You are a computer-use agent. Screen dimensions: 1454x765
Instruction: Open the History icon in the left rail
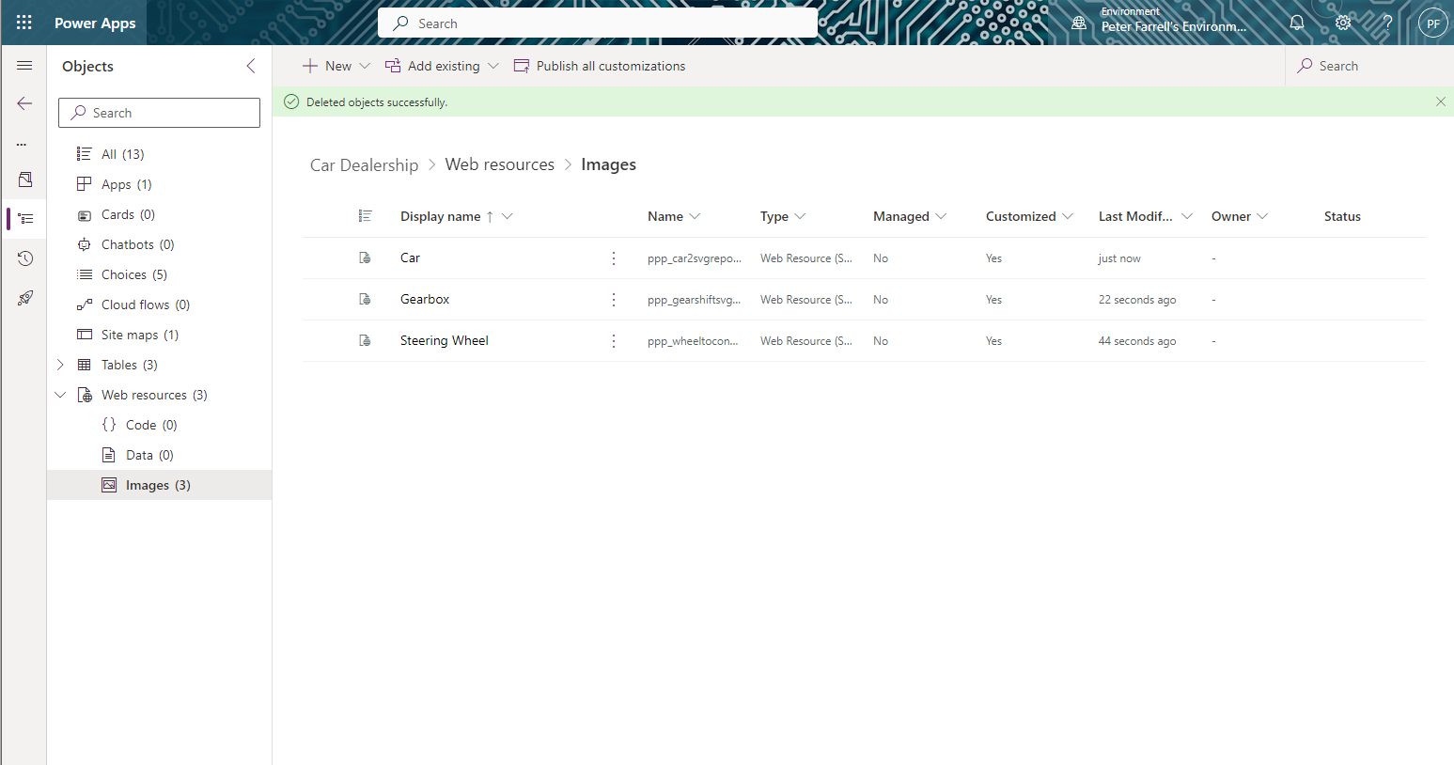pyautogui.click(x=23, y=258)
